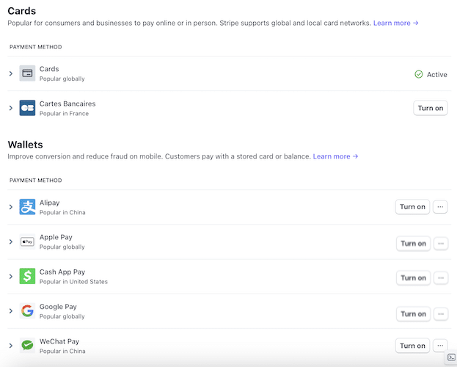Image resolution: width=457 pixels, height=367 pixels.
Task: Click the Cartes Bancaires logo icon
Action: (x=27, y=108)
